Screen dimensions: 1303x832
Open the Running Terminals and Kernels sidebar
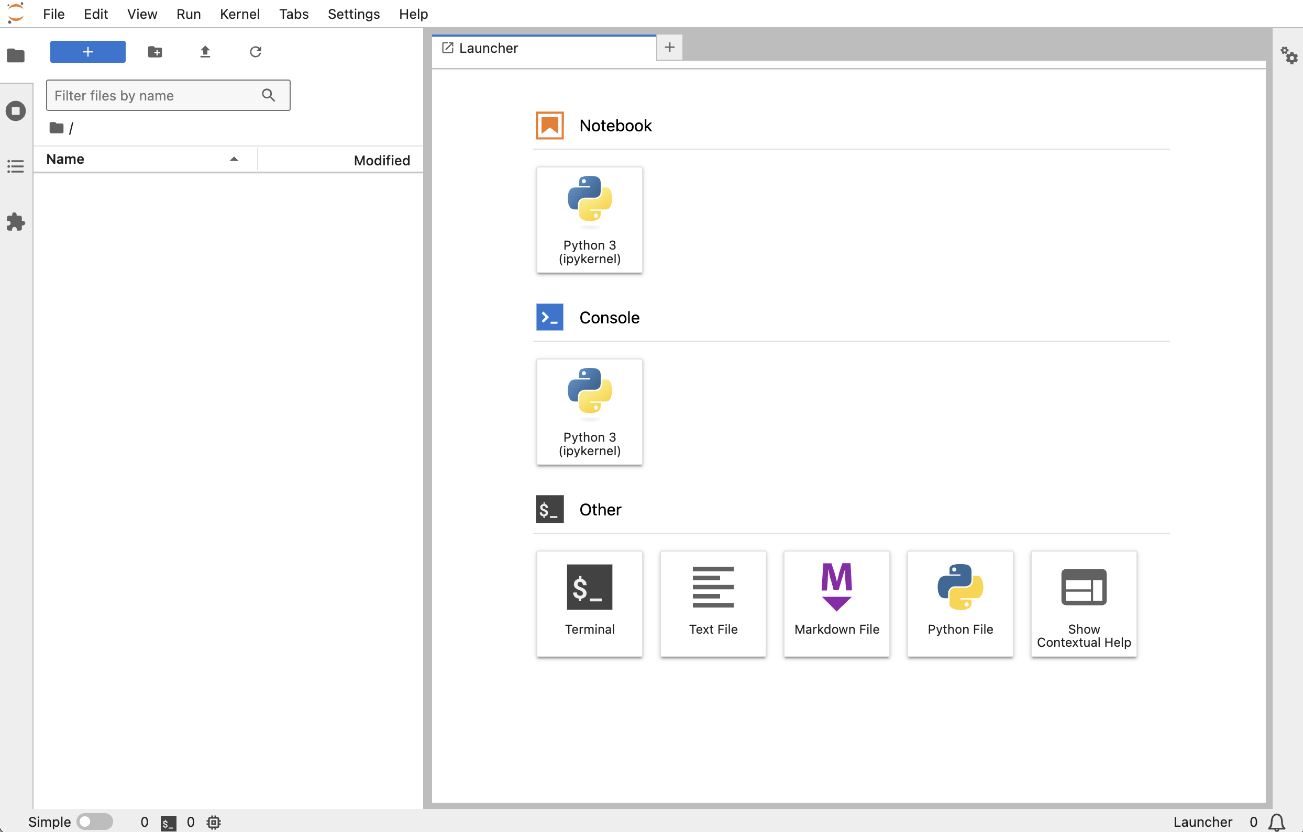click(16, 111)
